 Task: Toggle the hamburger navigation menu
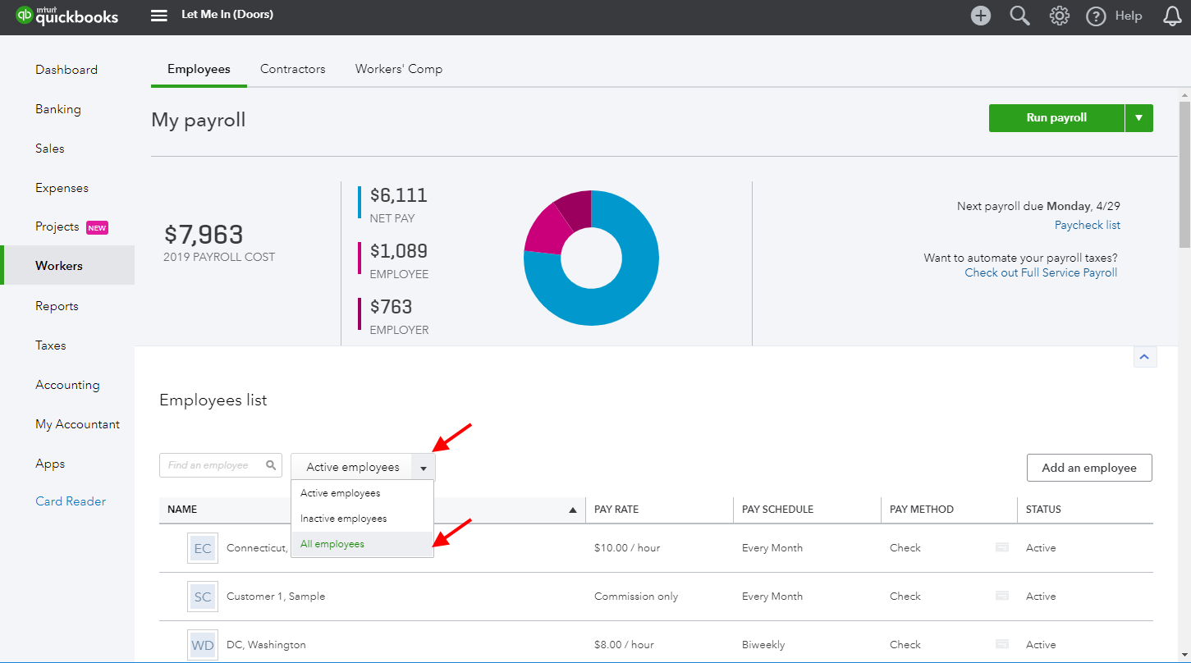coord(159,16)
